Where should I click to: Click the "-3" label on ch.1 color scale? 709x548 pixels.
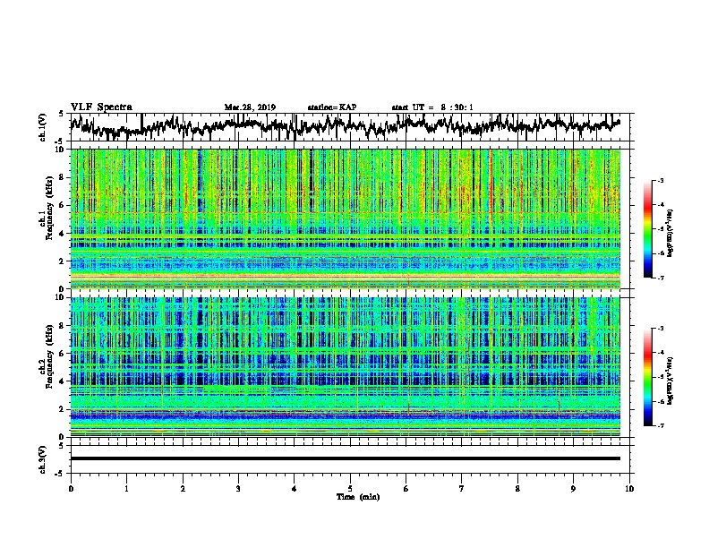[660, 181]
